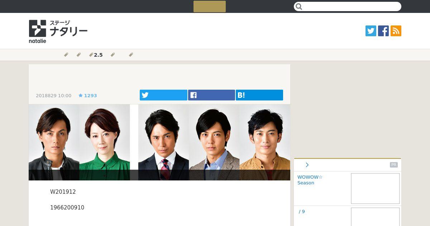This screenshot has height=226, width=430.
Task: Expand sidebar section with chevron arrow
Action: [x=307, y=165]
